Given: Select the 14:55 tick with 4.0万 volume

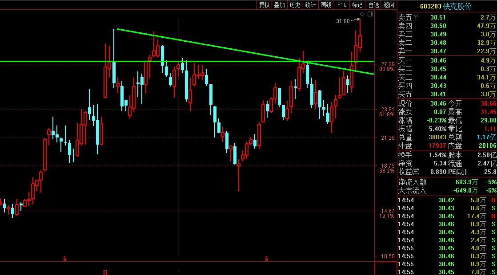Looking at the screenshot, I should pyautogui.click(x=447, y=248).
